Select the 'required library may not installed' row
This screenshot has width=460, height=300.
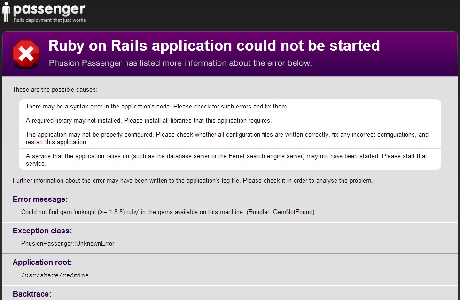(230, 120)
